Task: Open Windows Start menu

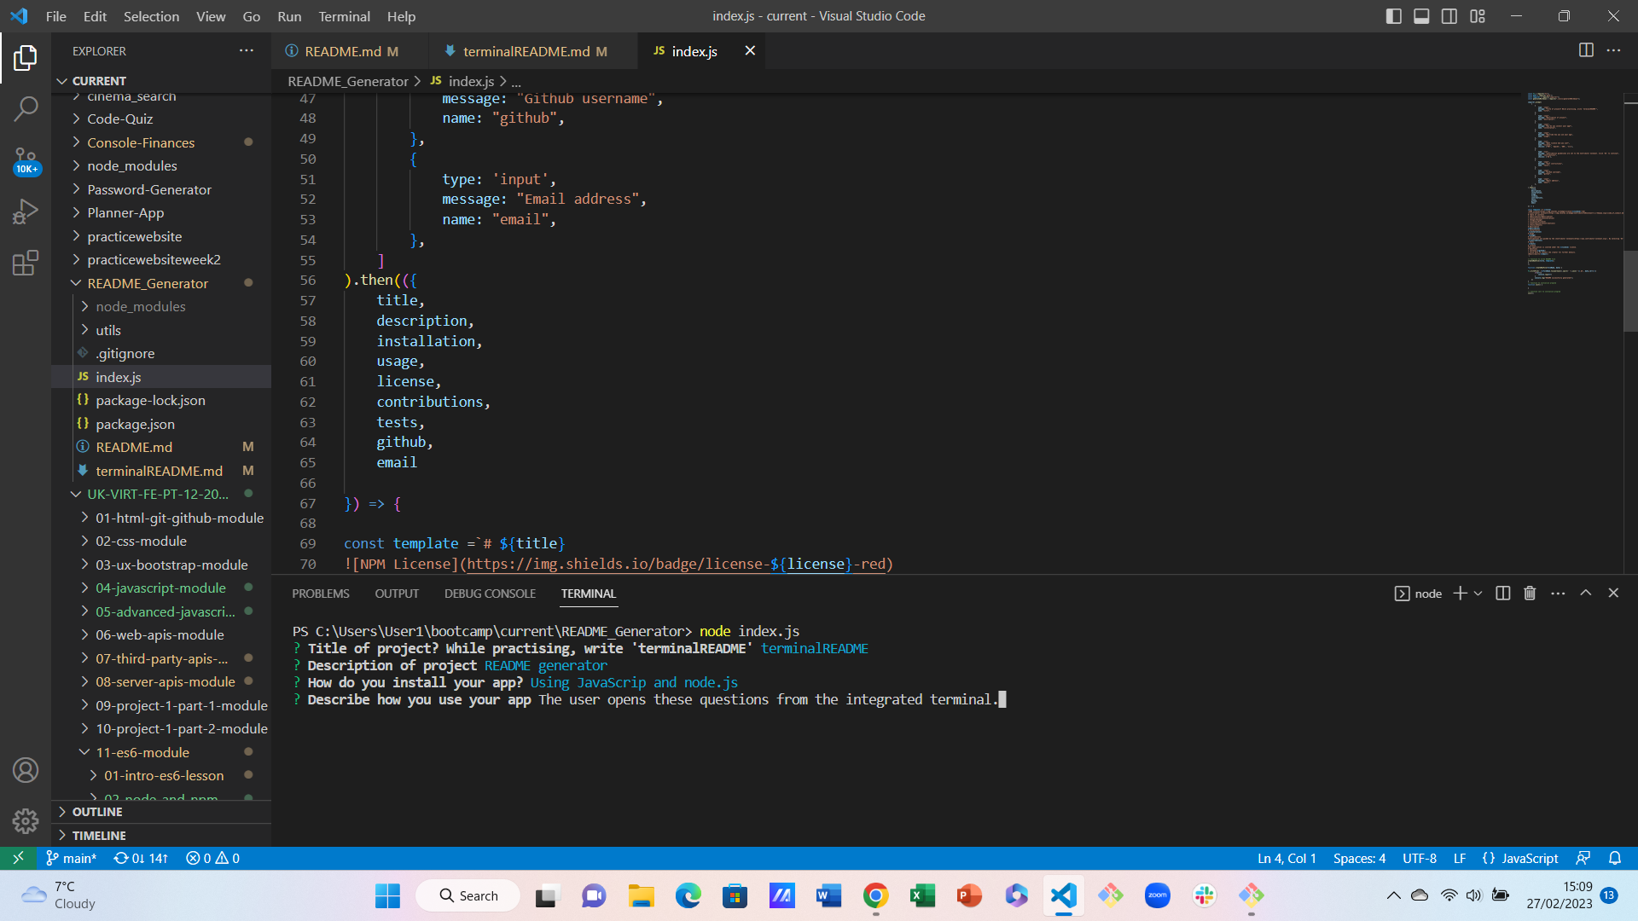Action: [x=387, y=895]
